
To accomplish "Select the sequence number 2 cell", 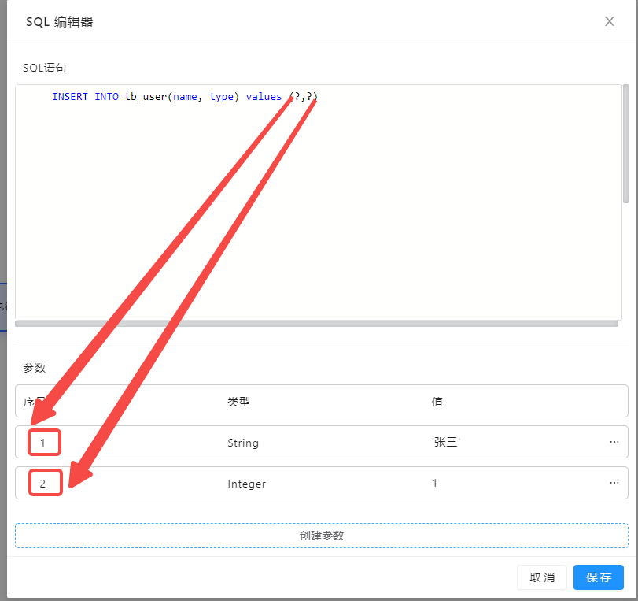I will [44, 483].
